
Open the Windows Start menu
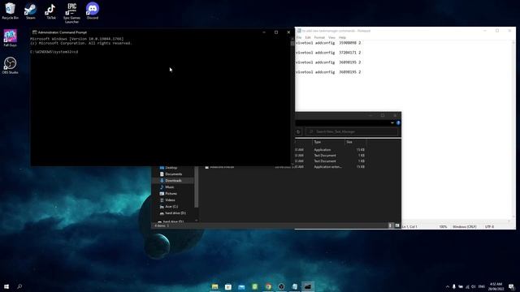point(6,286)
